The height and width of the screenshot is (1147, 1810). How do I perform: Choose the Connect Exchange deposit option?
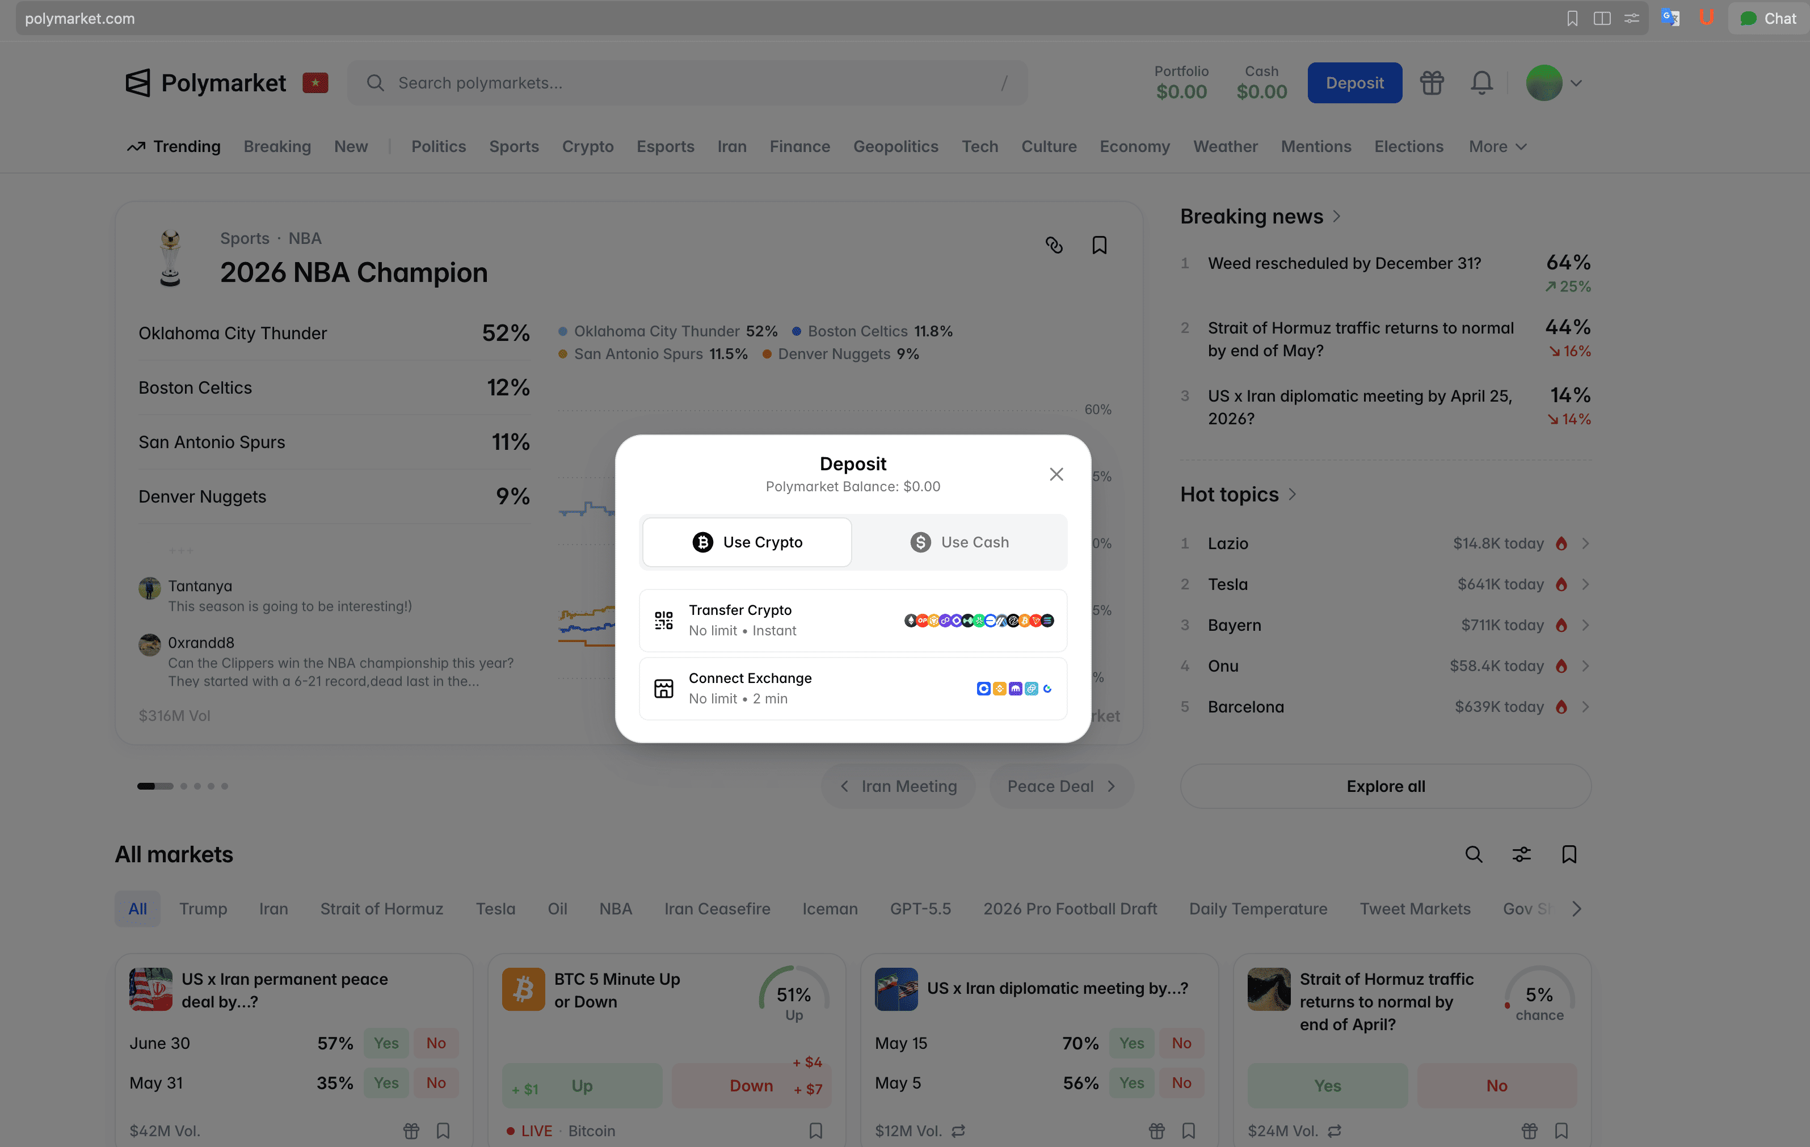click(853, 688)
